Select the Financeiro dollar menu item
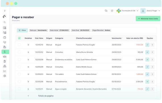Screen dimensions: 162x103 5,52
